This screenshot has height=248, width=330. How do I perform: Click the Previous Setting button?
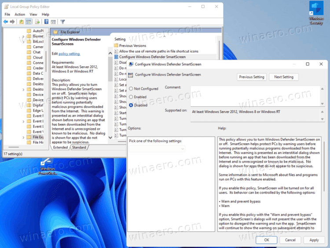[252, 77]
